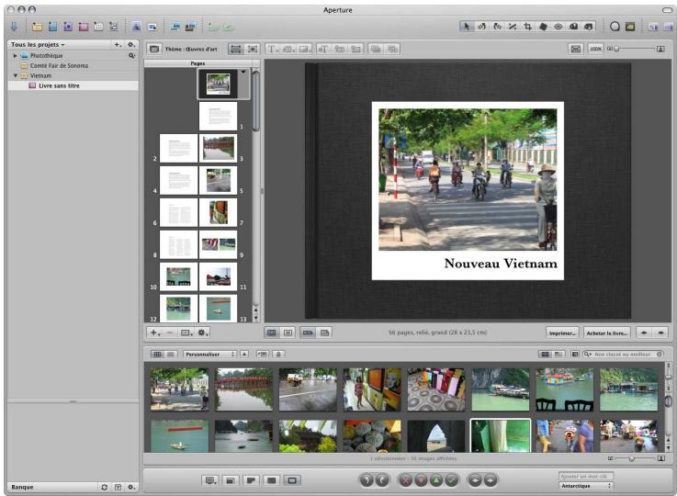This screenshot has width=677, height=496.
Task: Click the Imprimer button
Action: [562, 333]
